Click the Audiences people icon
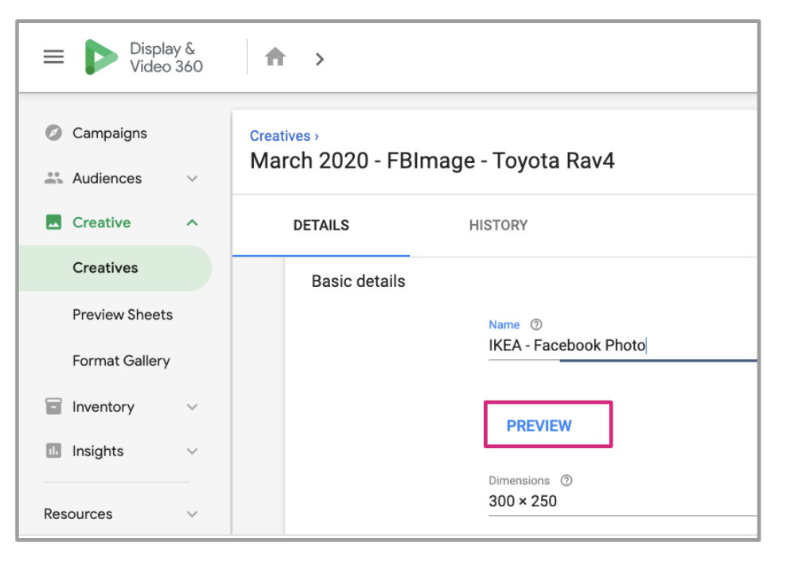Viewport: 790px width, 577px height. coord(53,179)
